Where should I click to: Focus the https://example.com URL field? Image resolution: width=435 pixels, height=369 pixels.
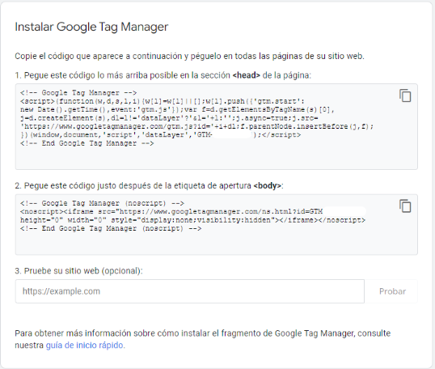click(x=190, y=291)
